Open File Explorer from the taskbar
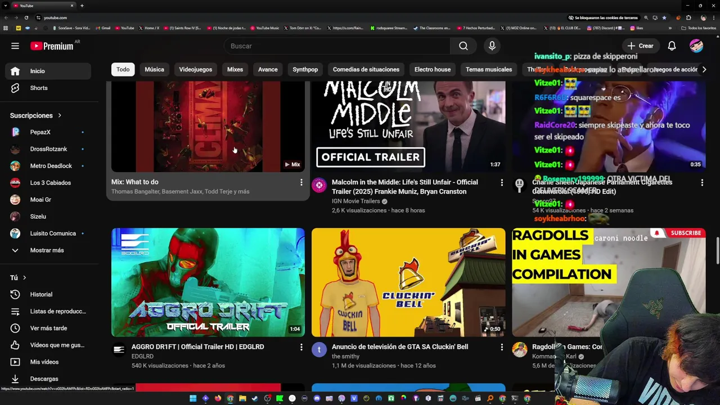Image resolution: width=720 pixels, height=405 pixels. tap(242, 398)
